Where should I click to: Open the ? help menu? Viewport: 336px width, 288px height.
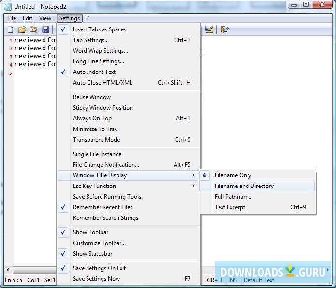tap(88, 18)
